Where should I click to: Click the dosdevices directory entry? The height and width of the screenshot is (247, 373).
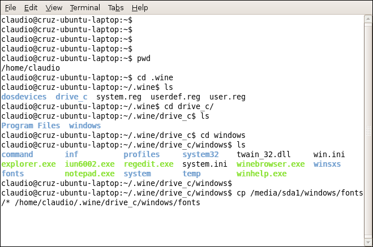point(24,97)
